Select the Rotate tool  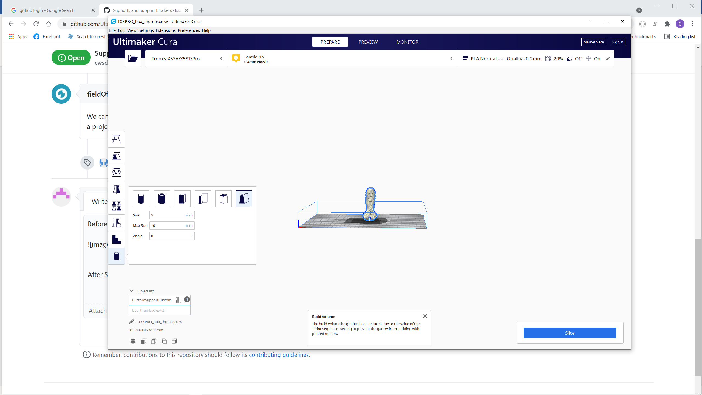(x=117, y=172)
